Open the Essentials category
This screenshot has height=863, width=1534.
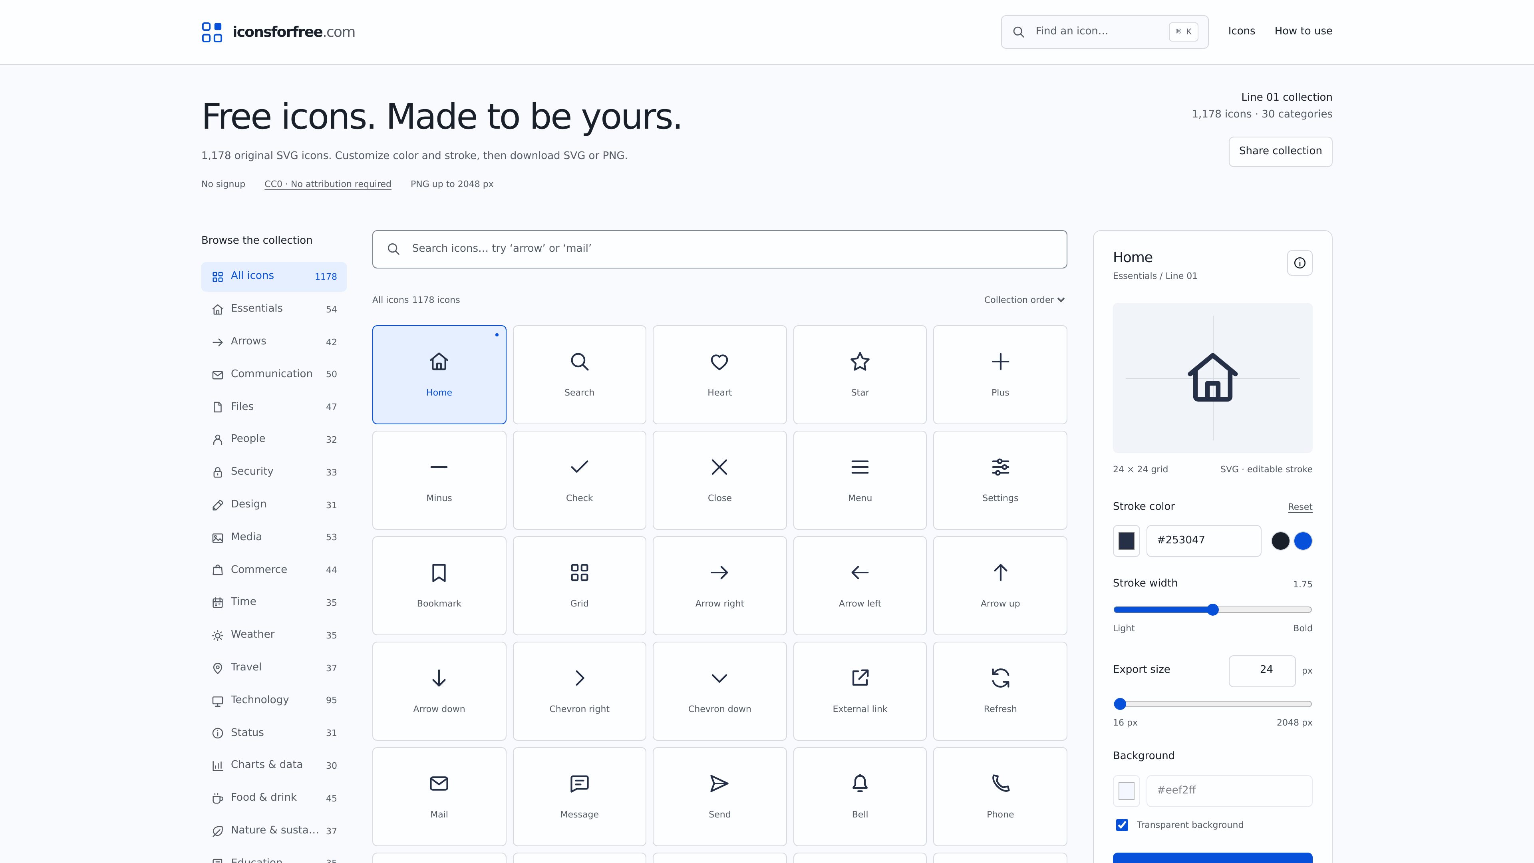(274, 308)
